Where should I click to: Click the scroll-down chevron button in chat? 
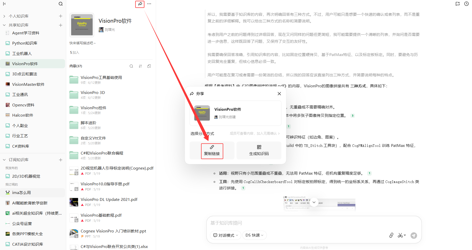[x=314, y=202]
